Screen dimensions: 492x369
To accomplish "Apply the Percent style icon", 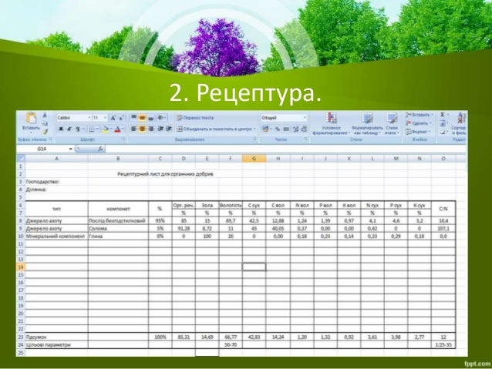I will [x=278, y=129].
